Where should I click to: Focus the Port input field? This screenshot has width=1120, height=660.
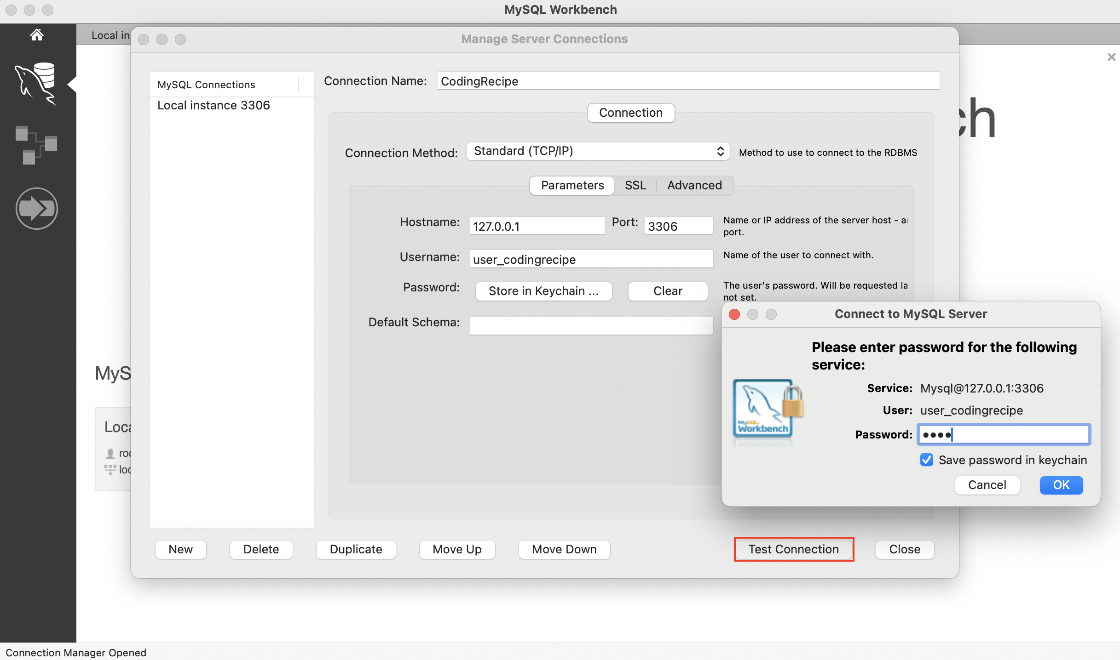coord(679,226)
